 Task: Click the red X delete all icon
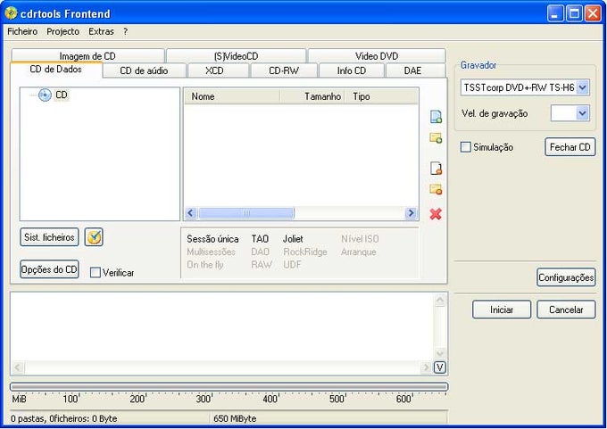(x=436, y=214)
